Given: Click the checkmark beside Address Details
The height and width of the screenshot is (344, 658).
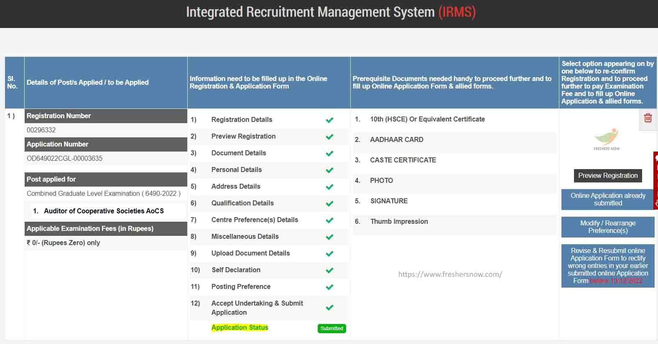Looking at the screenshot, I should [x=329, y=187].
